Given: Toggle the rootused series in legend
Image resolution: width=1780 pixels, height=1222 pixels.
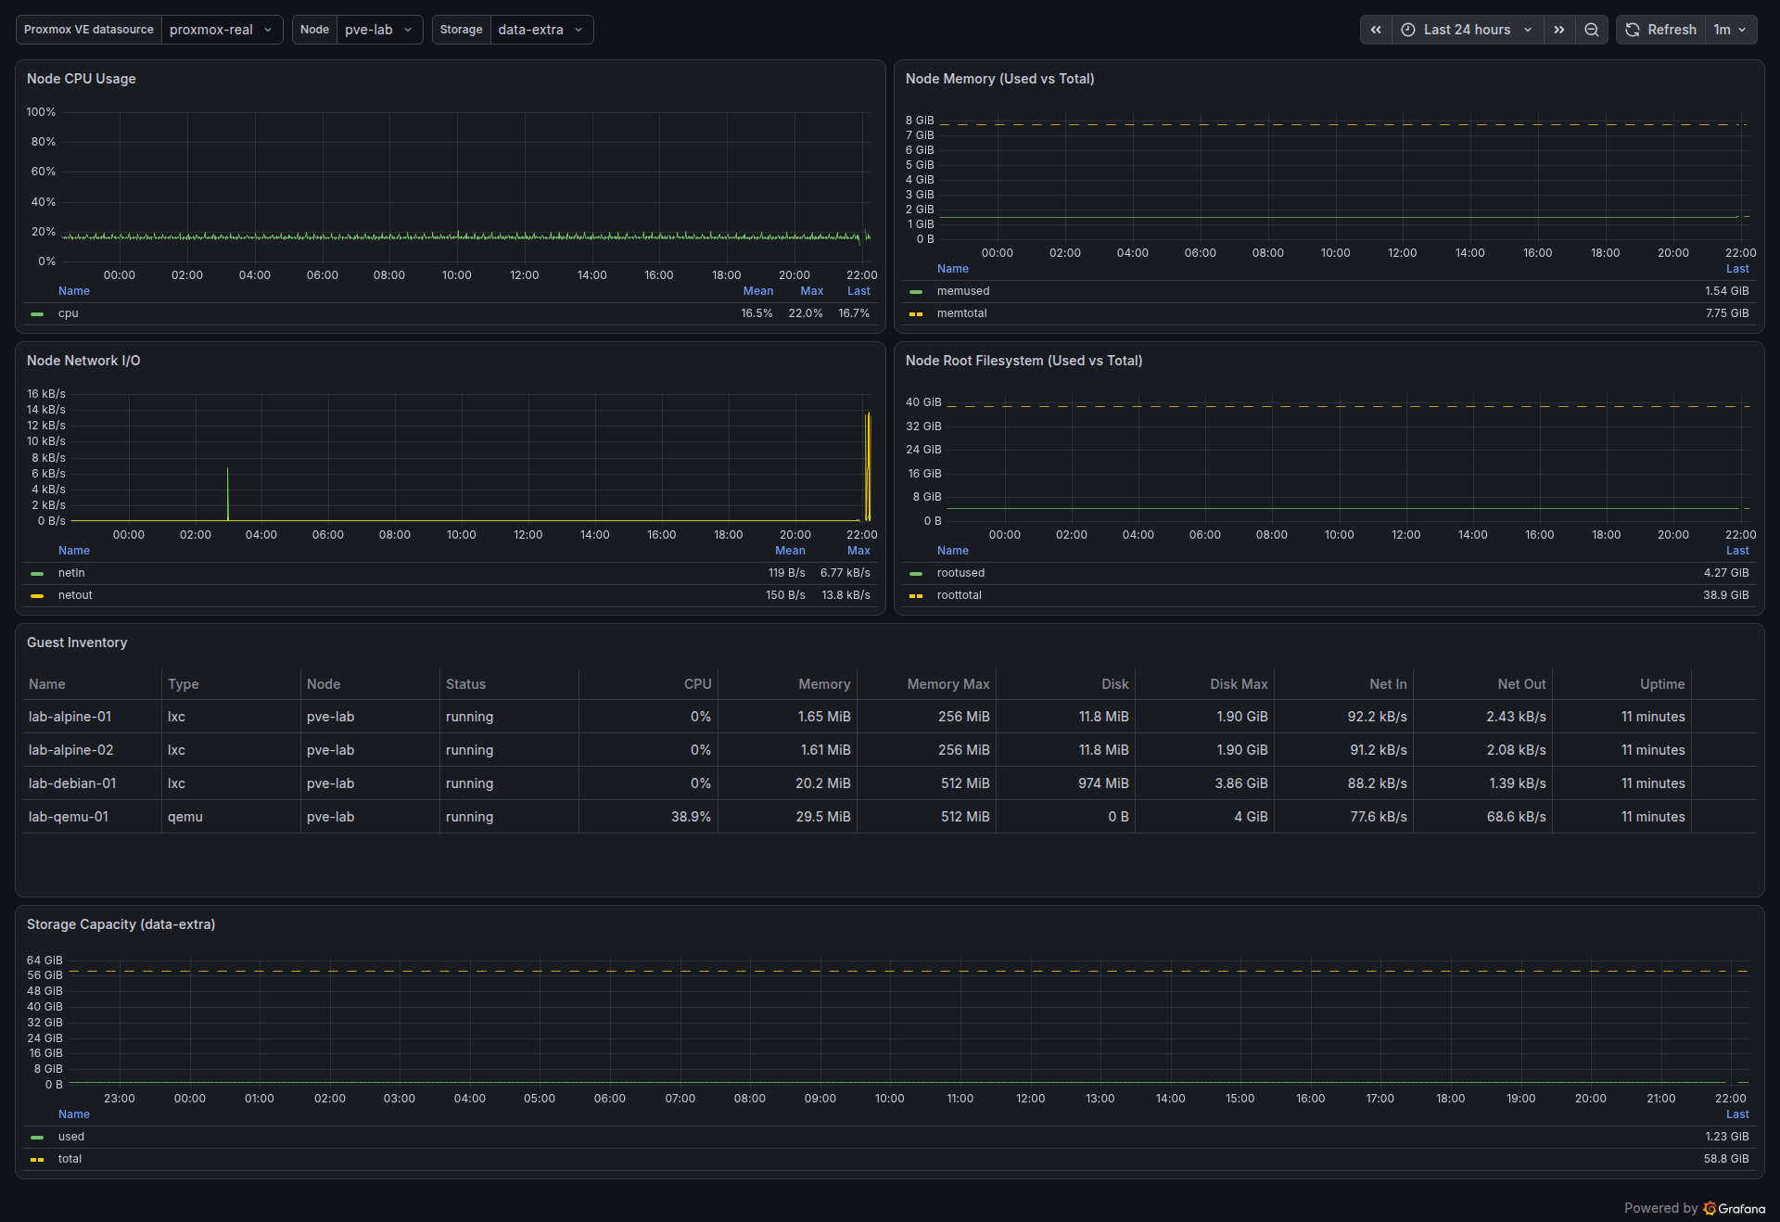Looking at the screenshot, I should (960, 573).
